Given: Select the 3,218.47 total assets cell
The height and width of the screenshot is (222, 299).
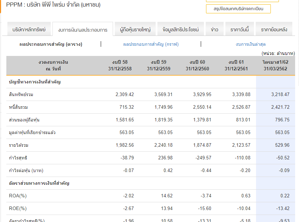Looking at the screenshot, I should (x=280, y=95).
